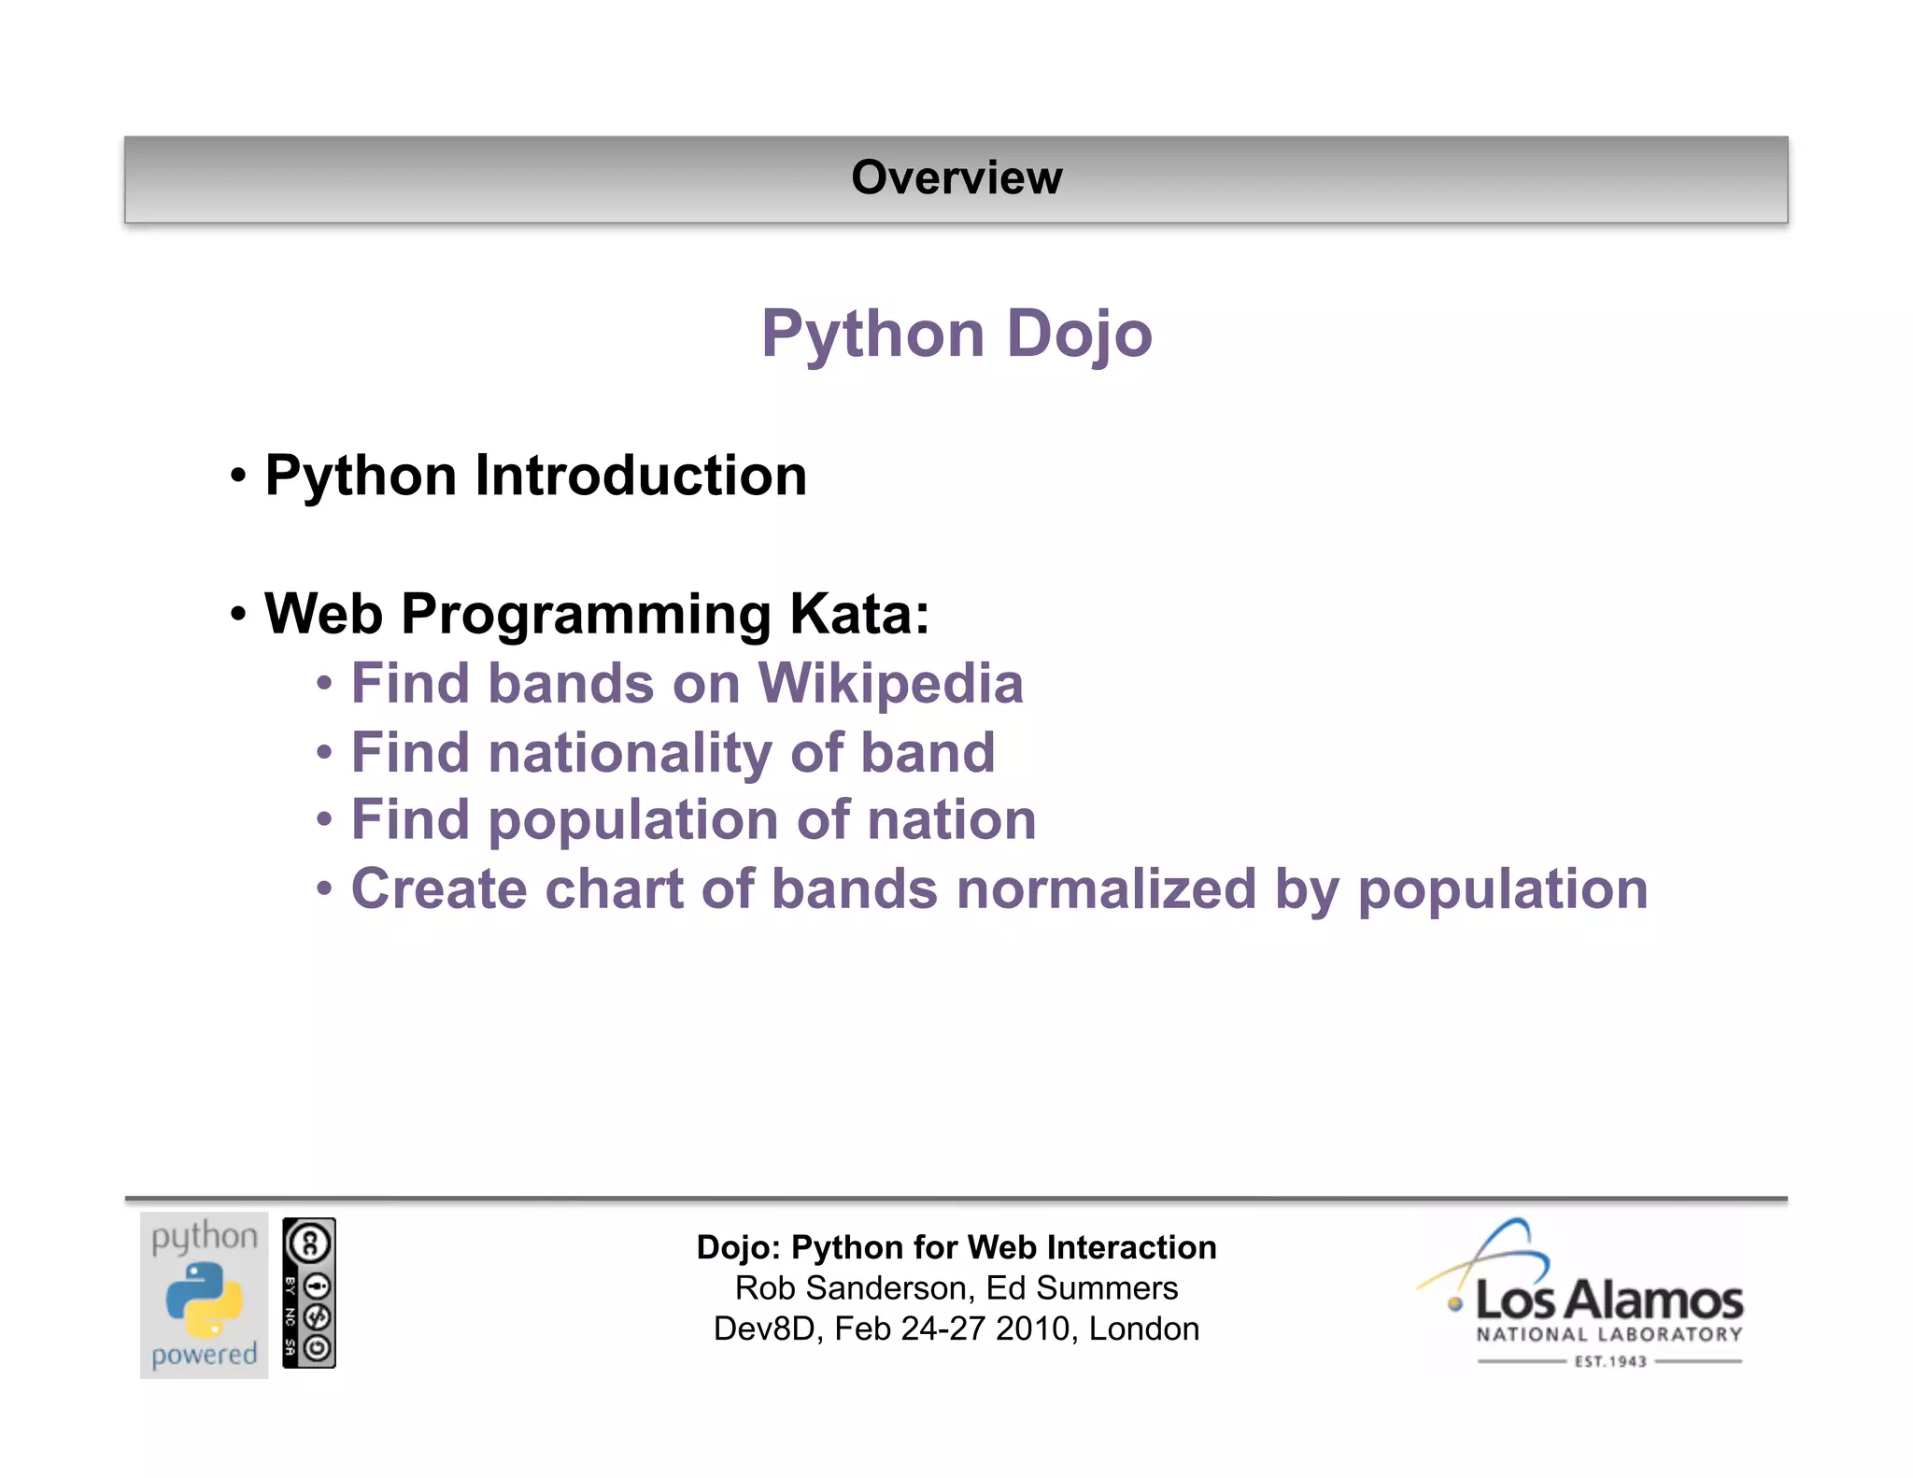
Task: Click the Dev8D, Feb 24-27 2010, London line
Action: click(956, 1329)
